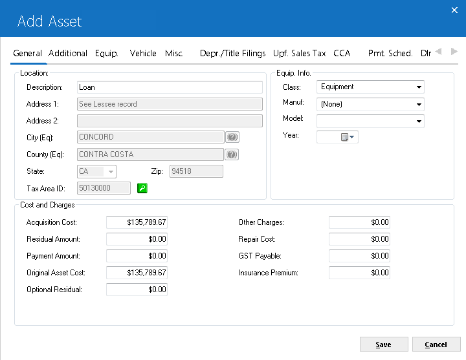This screenshot has height=360, width=466.
Task: Open the Vehicle tab
Action: pos(143,54)
